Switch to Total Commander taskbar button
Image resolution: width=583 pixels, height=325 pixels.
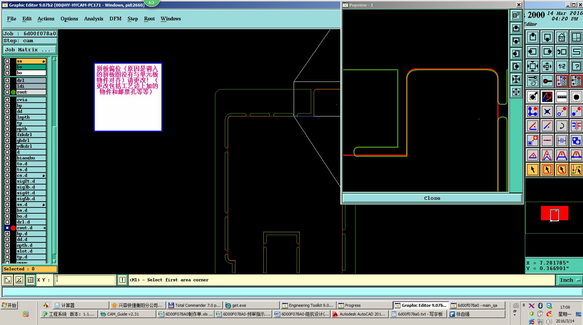click(194, 305)
